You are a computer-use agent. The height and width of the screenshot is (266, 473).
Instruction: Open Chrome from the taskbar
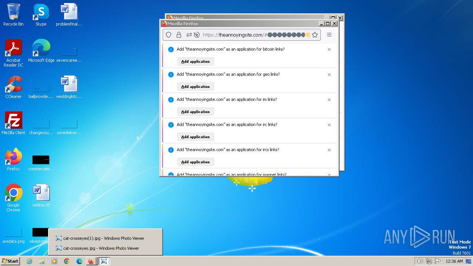(67, 261)
